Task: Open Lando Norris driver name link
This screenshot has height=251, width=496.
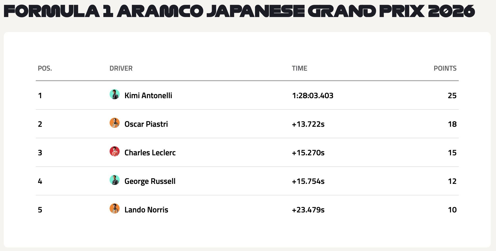Action: point(146,210)
